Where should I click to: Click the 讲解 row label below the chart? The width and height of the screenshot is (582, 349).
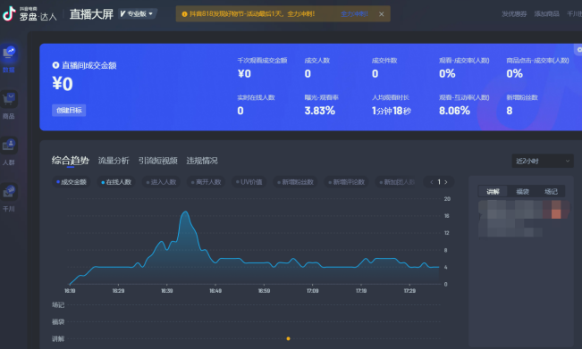click(x=58, y=338)
